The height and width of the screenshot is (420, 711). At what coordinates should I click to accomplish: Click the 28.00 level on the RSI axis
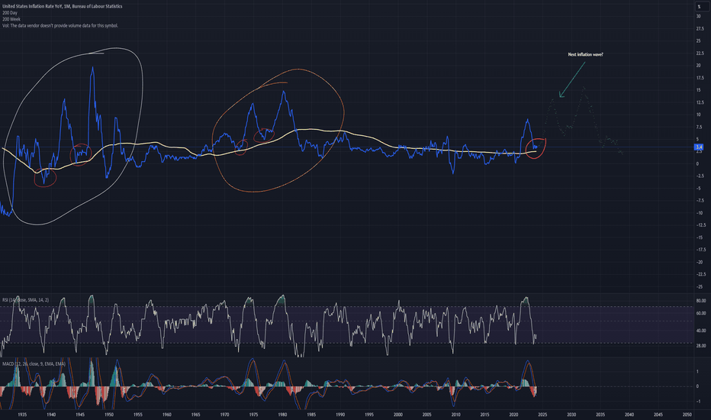pyautogui.click(x=700, y=345)
